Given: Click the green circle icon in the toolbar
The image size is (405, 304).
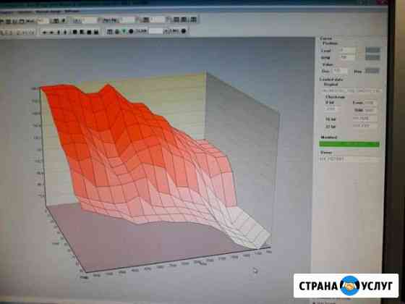Looking at the screenshot, I should [117, 32].
